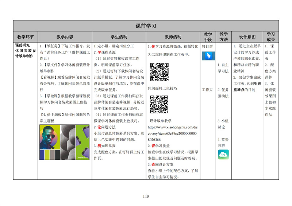This screenshot has height=206, width=292.
Task: Click the color theme board image
Action: [65, 142]
